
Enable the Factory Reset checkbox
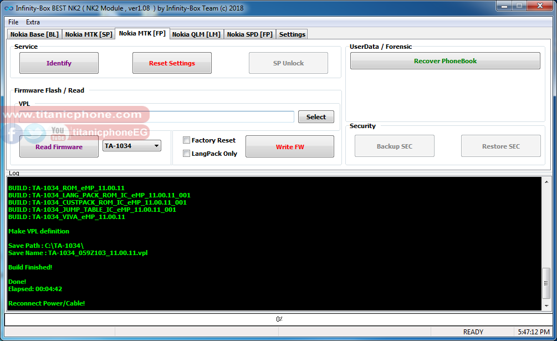tap(186, 140)
